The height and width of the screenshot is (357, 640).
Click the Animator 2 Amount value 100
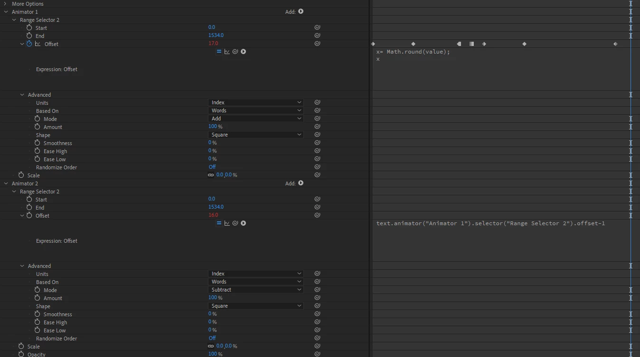coord(213,298)
